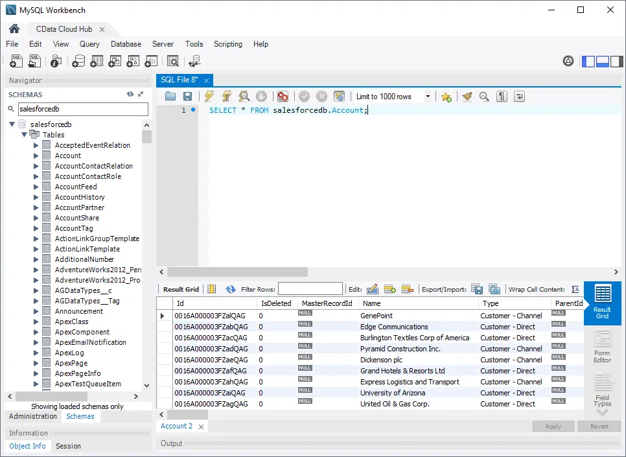Open the Limit to 1000 rows dropdown
The width and height of the screenshot is (626, 457).
coord(428,96)
